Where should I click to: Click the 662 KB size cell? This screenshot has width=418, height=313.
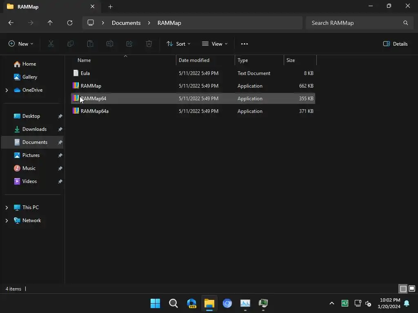pyautogui.click(x=306, y=86)
